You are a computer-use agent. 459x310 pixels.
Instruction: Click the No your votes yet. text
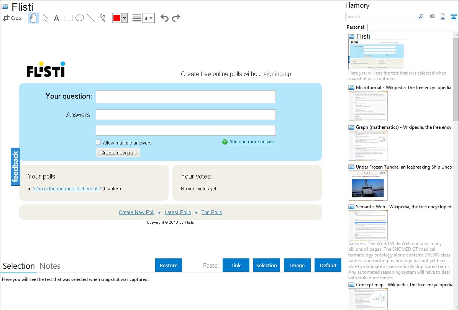click(x=199, y=189)
